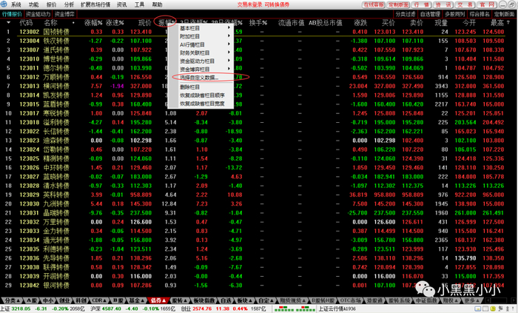Click the first icon in the status bar tray
518x313 pixels.
[x=479, y=309]
